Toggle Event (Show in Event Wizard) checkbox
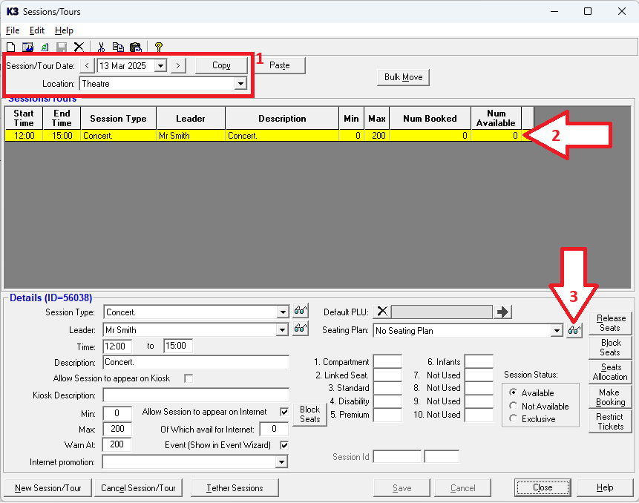639x503 pixels. click(x=284, y=444)
